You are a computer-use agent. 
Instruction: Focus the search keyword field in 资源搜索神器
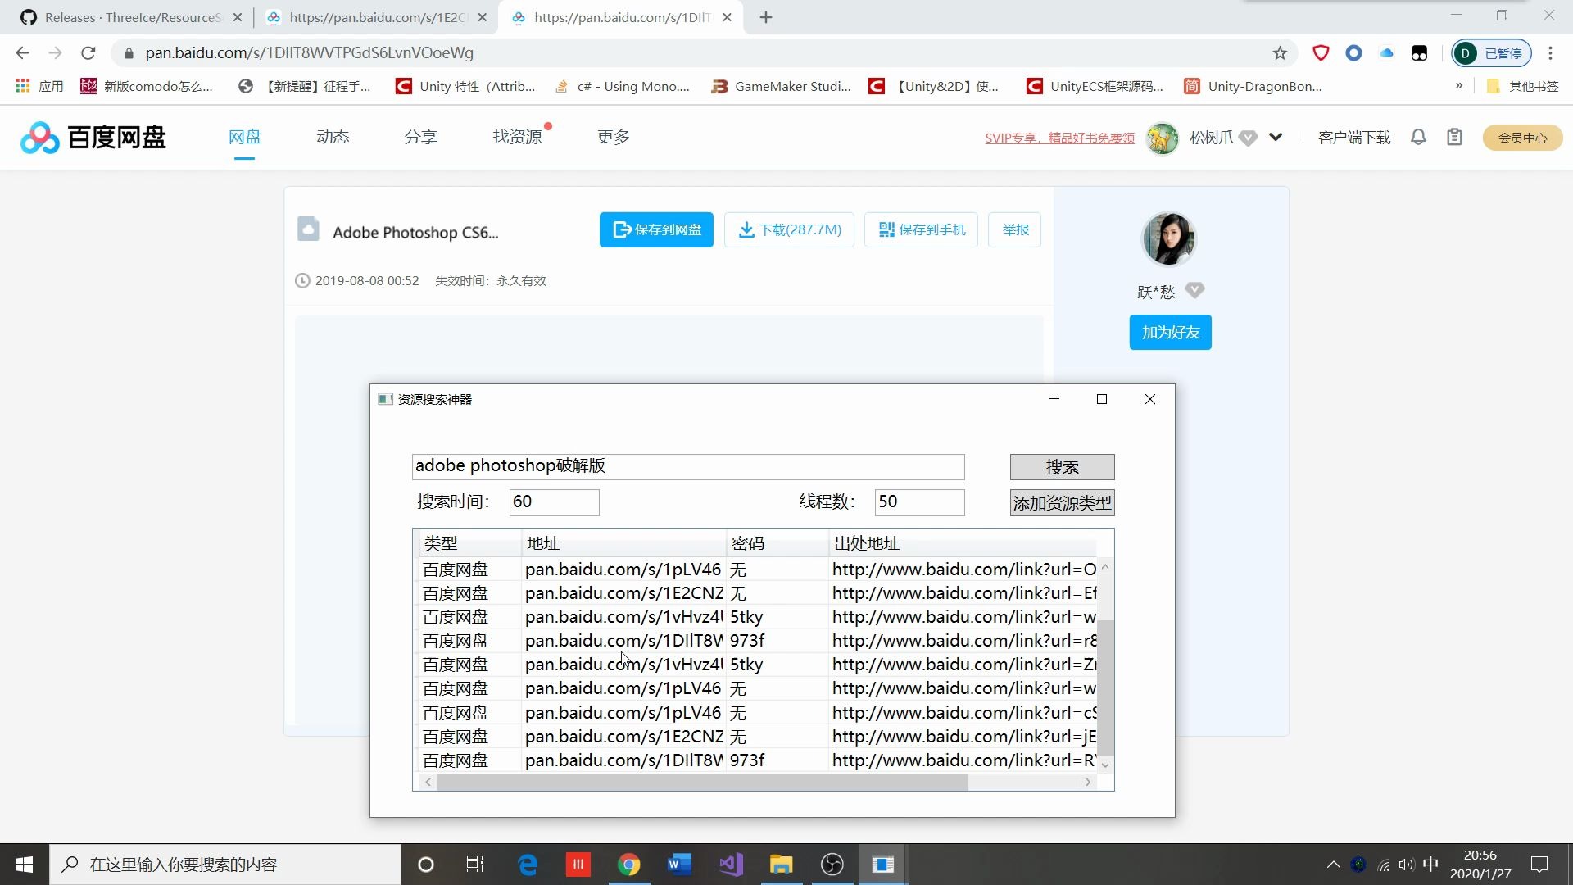(688, 466)
